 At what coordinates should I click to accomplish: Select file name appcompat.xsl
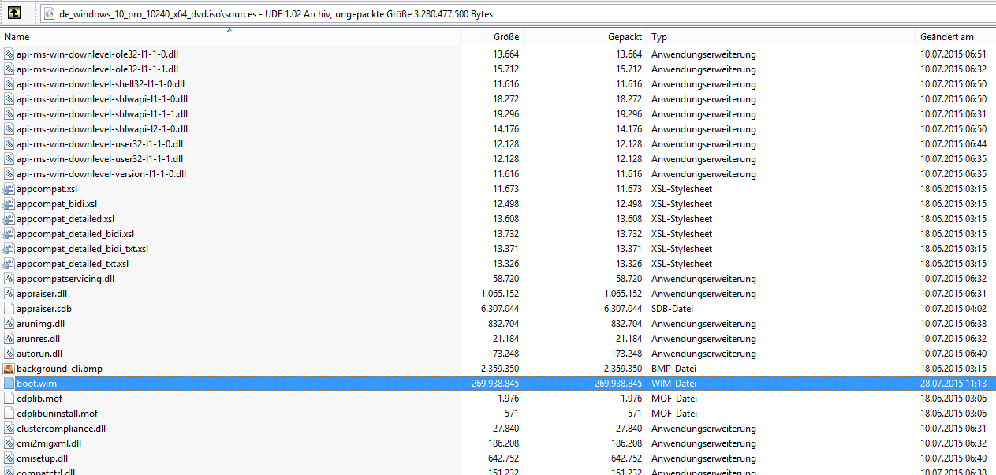click(47, 189)
